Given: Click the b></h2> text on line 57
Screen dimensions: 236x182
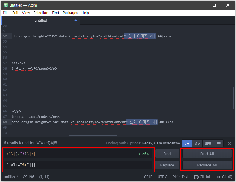Looking at the screenshot, I should 19,63.
